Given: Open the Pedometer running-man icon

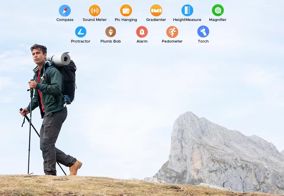Looking at the screenshot, I should pyautogui.click(x=172, y=32).
